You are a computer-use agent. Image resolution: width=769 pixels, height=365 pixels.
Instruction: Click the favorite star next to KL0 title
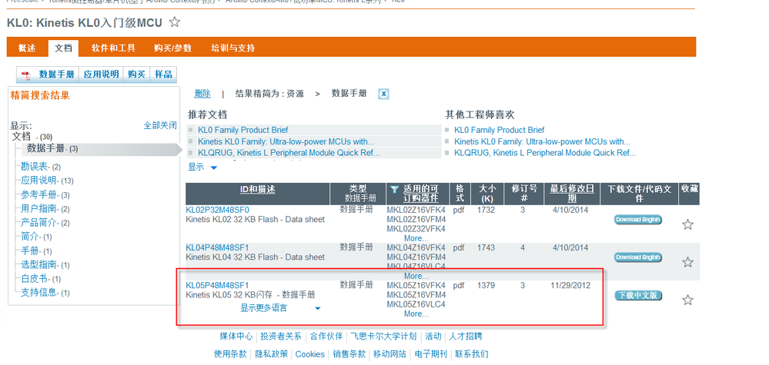pos(175,22)
